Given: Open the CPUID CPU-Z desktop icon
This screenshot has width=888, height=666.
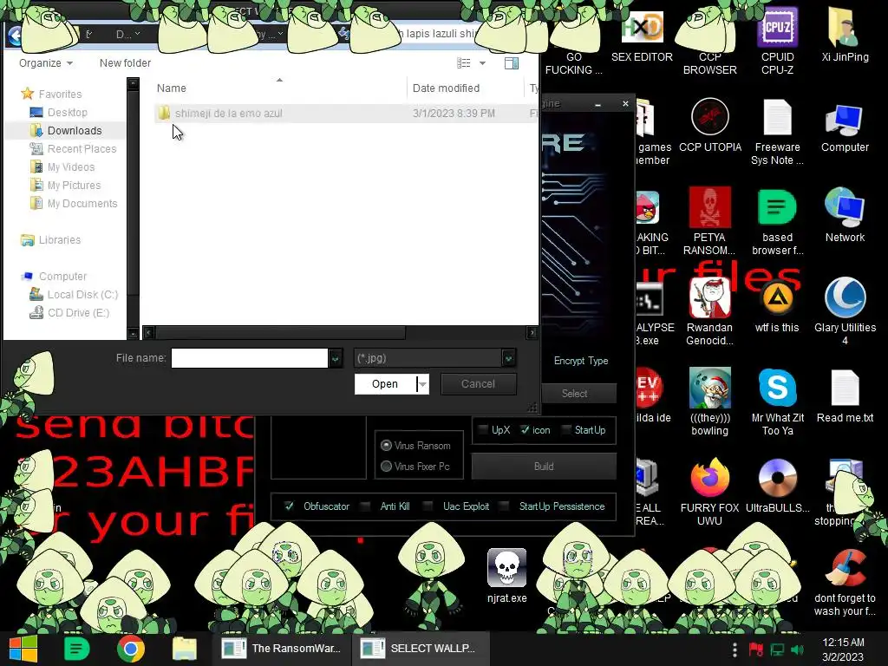Looking at the screenshot, I should pyautogui.click(x=777, y=41).
